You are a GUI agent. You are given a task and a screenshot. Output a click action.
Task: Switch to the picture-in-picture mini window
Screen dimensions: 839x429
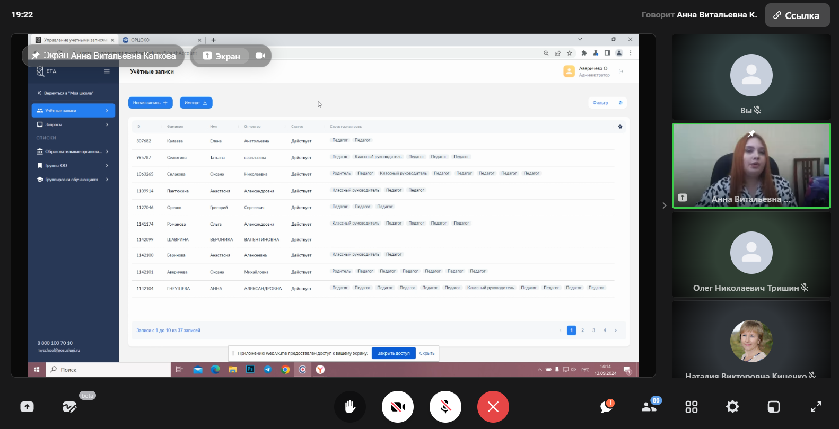click(x=774, y=407)
